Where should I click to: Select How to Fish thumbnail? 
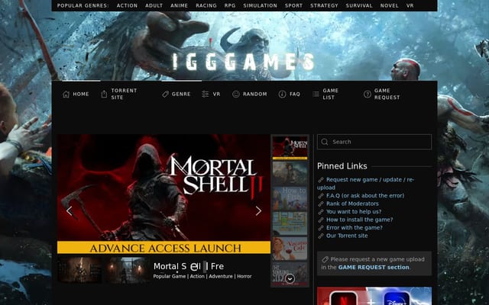[x=290, y=198]
